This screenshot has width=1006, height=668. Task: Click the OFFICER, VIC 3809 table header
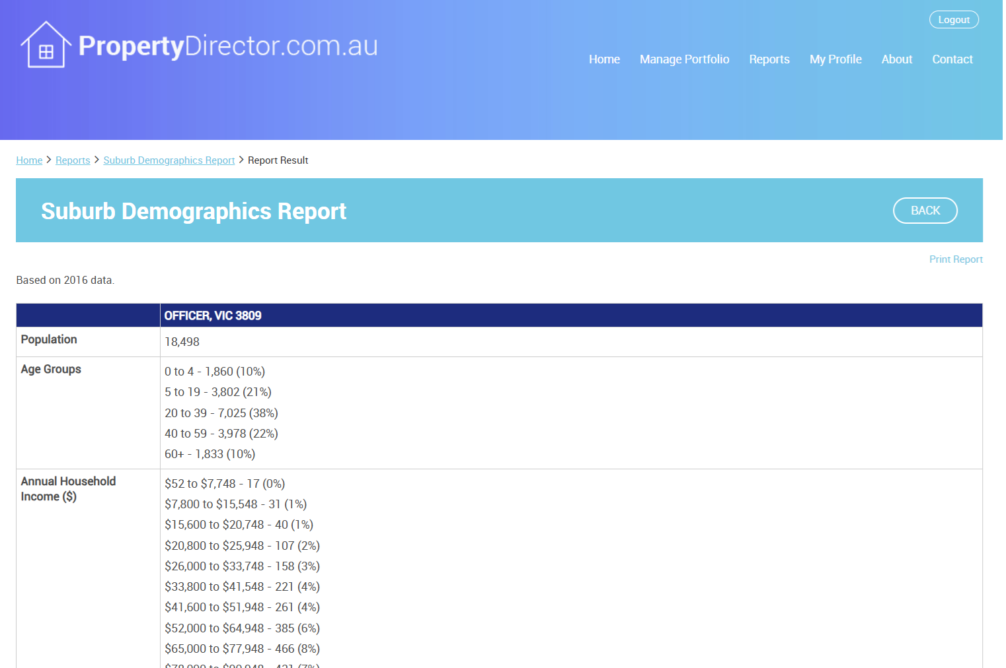tap(213, 316)
